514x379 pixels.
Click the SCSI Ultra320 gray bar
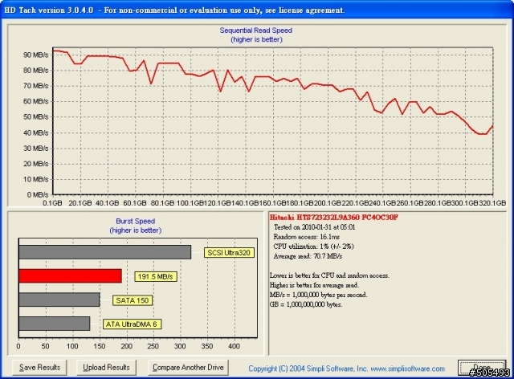point(105,252)
